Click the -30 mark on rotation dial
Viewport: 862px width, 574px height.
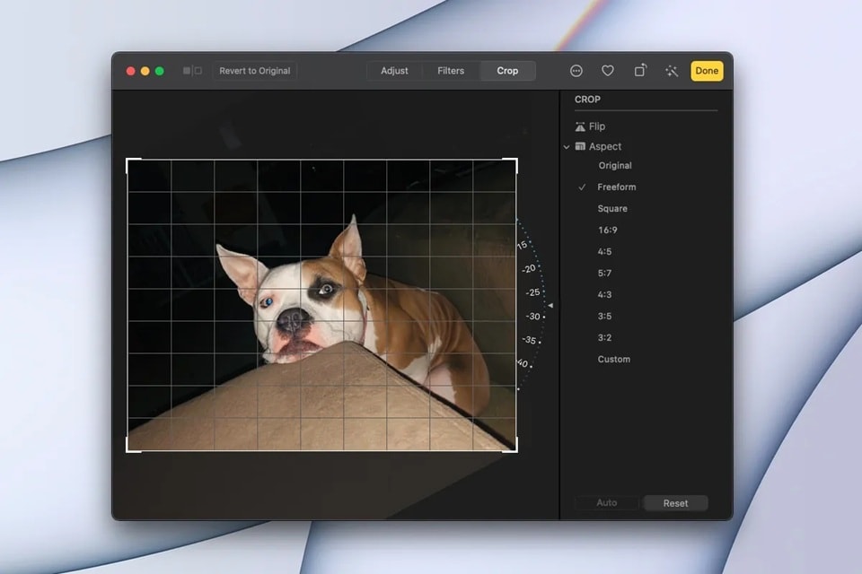click(532, 317)
